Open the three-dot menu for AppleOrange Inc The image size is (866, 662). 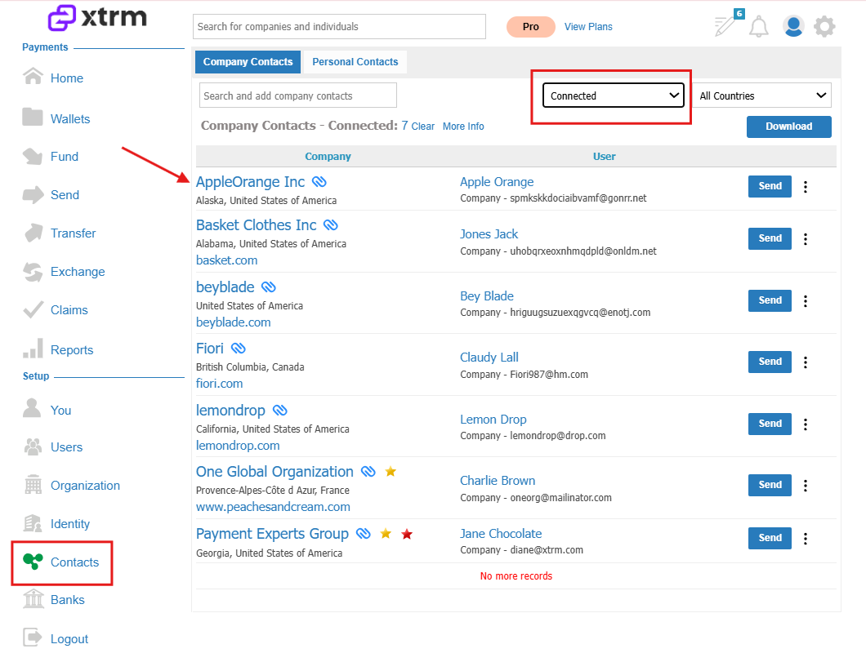point(806,186)
